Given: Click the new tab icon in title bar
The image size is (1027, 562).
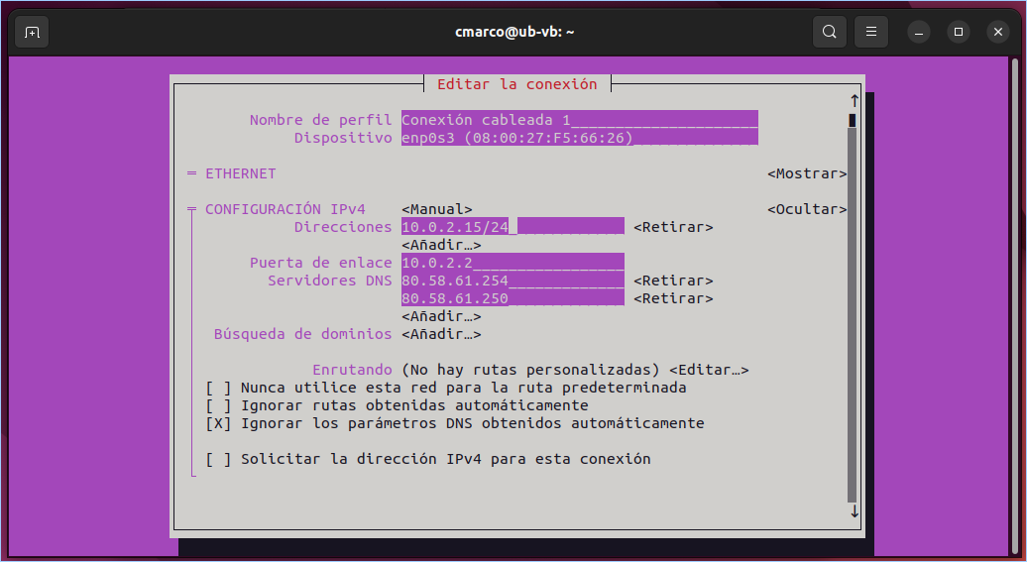Looking at the screenshot, I should click(32, 32).
